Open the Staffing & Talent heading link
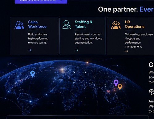154x119 pixels. pos(83,24)
